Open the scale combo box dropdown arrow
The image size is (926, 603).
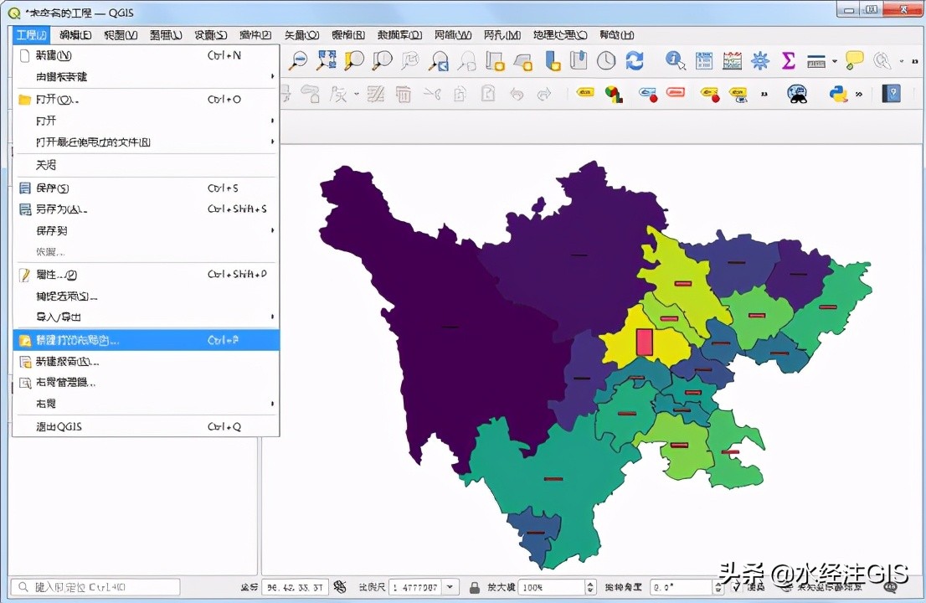pyautogui.click(x=450, y=587)
